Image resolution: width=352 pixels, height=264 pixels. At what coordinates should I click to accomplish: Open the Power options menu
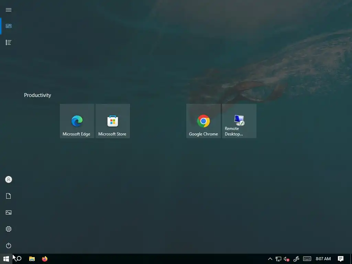tap(9, 245)
